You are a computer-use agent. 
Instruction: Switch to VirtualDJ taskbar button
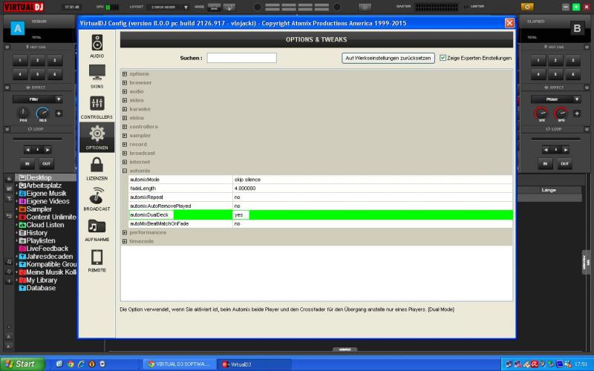click(255, 364)
